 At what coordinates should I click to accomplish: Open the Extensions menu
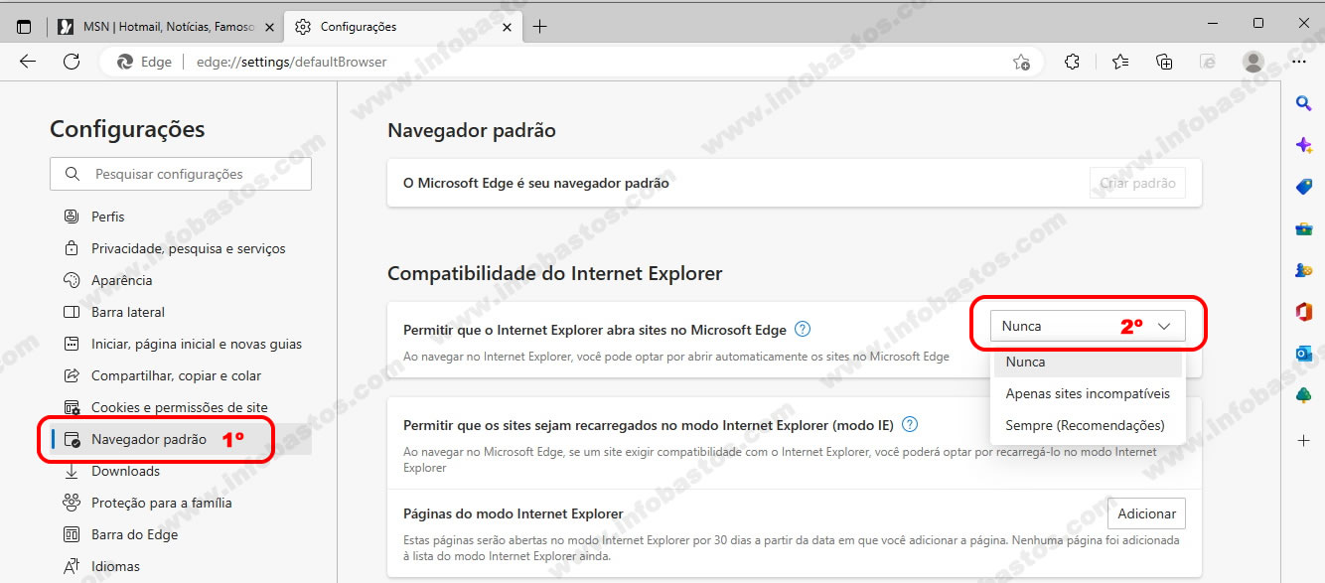[x=1072, y=62]
